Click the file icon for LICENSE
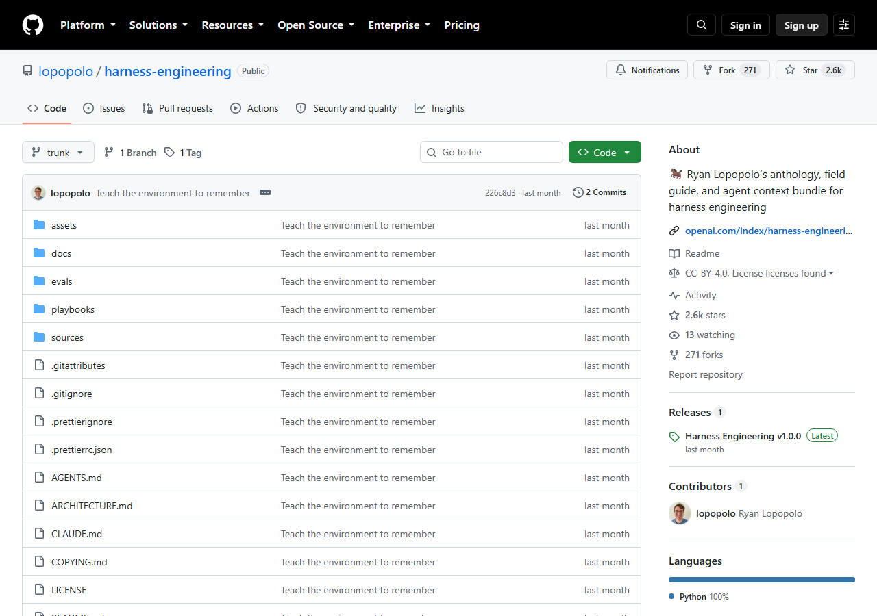This screenshot has width=877, height=616. pos(39,590)
